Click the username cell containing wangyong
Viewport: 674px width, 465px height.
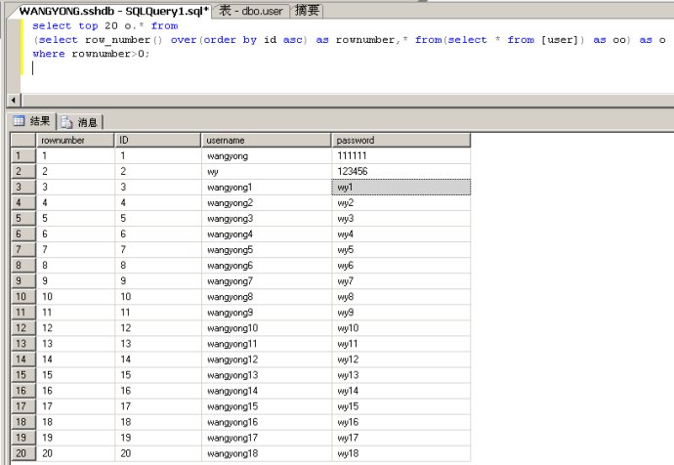tap(266, 155)
